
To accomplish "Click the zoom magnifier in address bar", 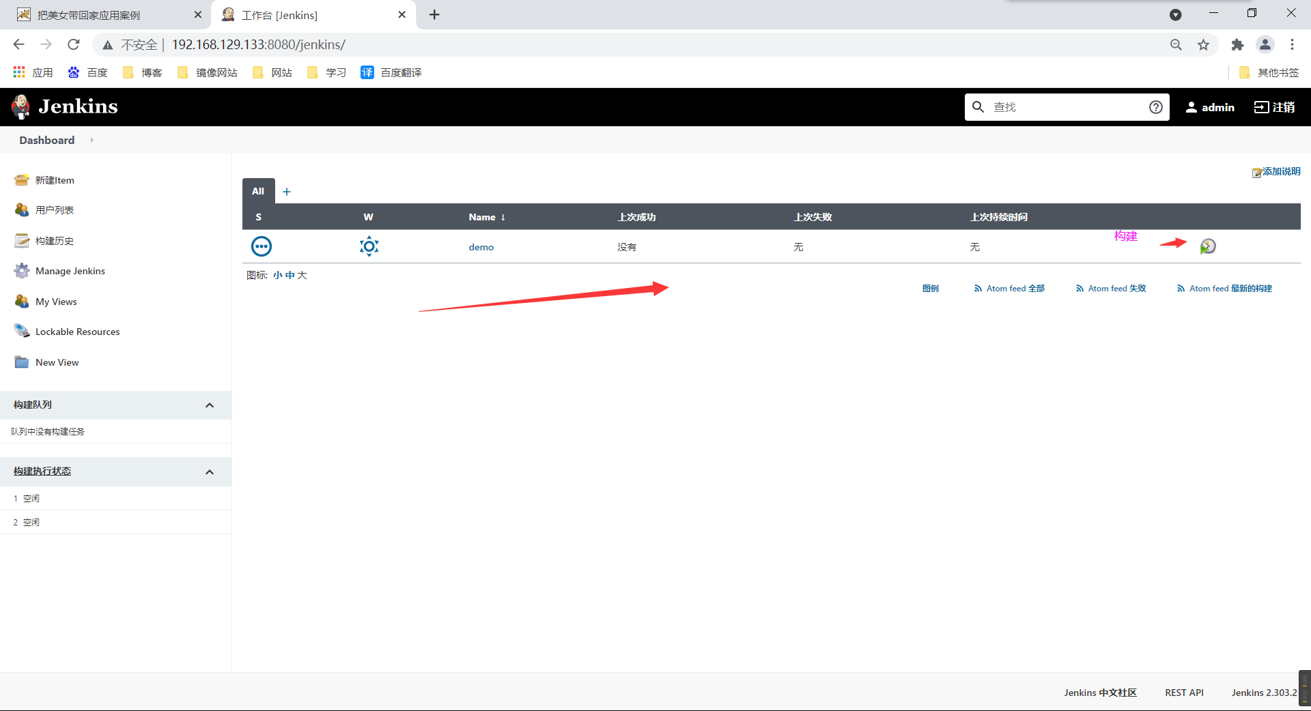I will point(1176,44).
